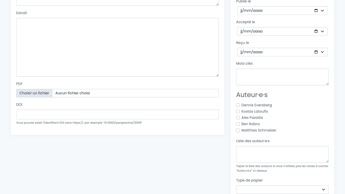The height and width of the screenshot is (194, 345).
Task: Grab the Extrait textarea resize handle
Action: click(217, 75)
